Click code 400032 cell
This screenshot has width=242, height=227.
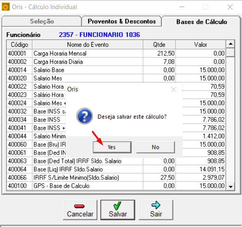(x=19, y=111)
